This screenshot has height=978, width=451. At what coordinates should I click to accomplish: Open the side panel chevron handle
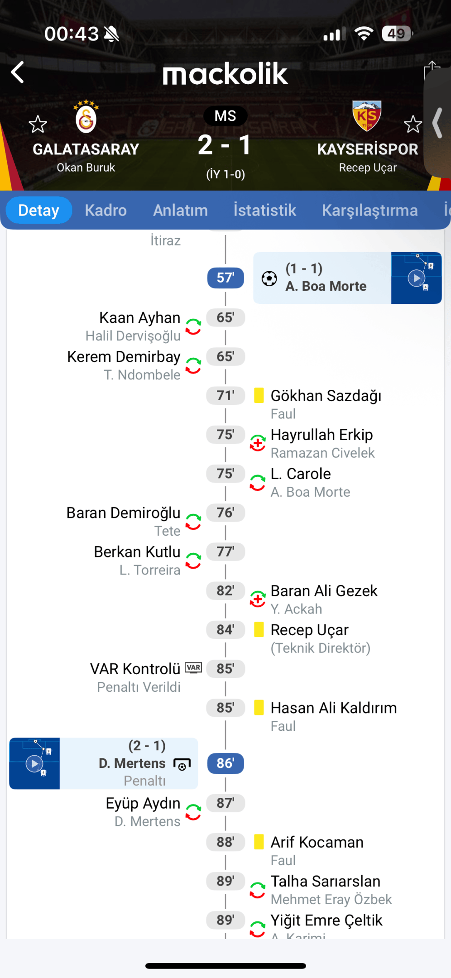click(437, 123)
